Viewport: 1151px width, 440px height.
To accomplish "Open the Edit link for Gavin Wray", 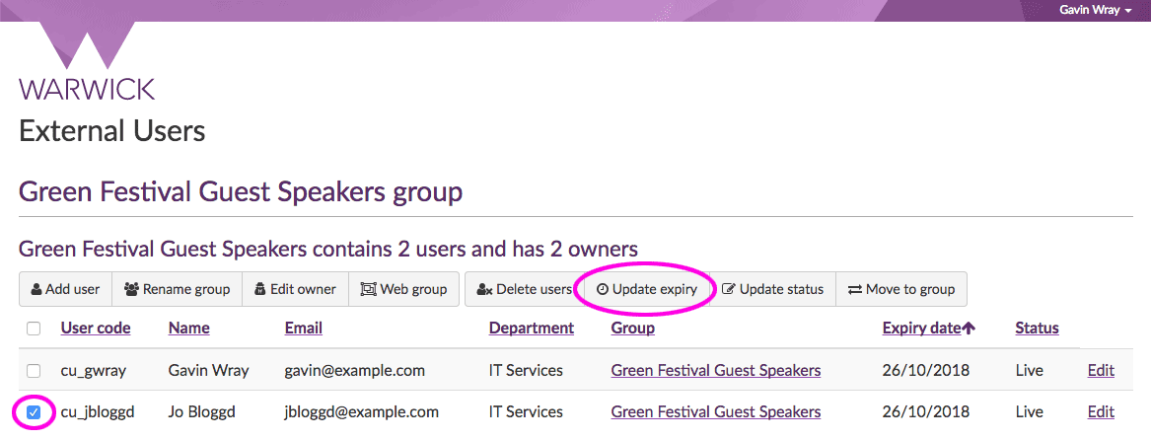I will [x=1100, y=371].
